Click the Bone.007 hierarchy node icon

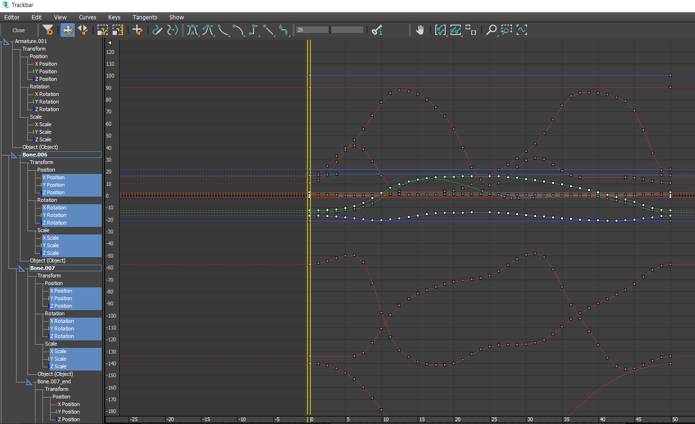tap(22, 268)
